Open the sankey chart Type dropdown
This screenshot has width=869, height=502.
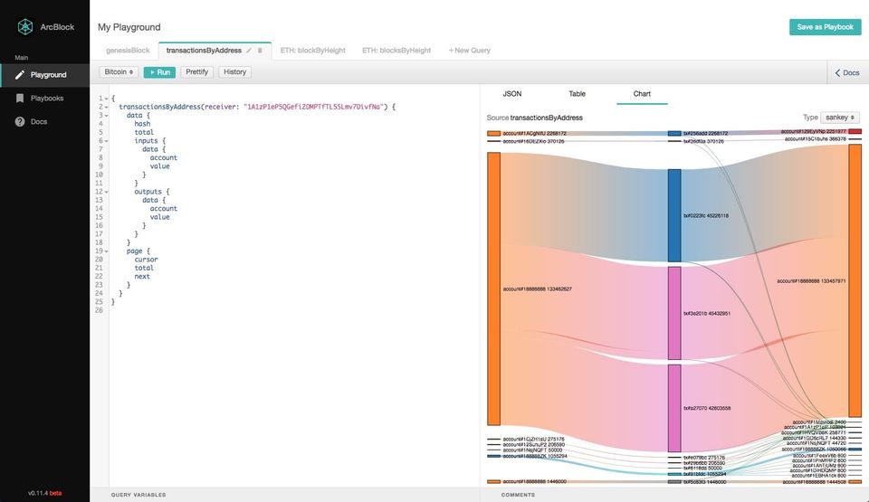pos(840,118)
